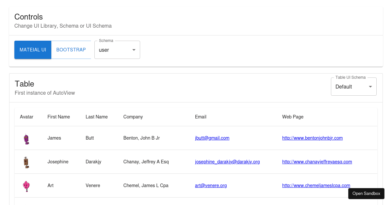Click the Table UI Schema arrow icon
Image resolution: width=392 pixels, height=205 pixels.
tap(370, 87)
